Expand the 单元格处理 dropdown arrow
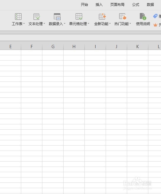Viewport: 161px width, 194px height. tap(88, 24)
